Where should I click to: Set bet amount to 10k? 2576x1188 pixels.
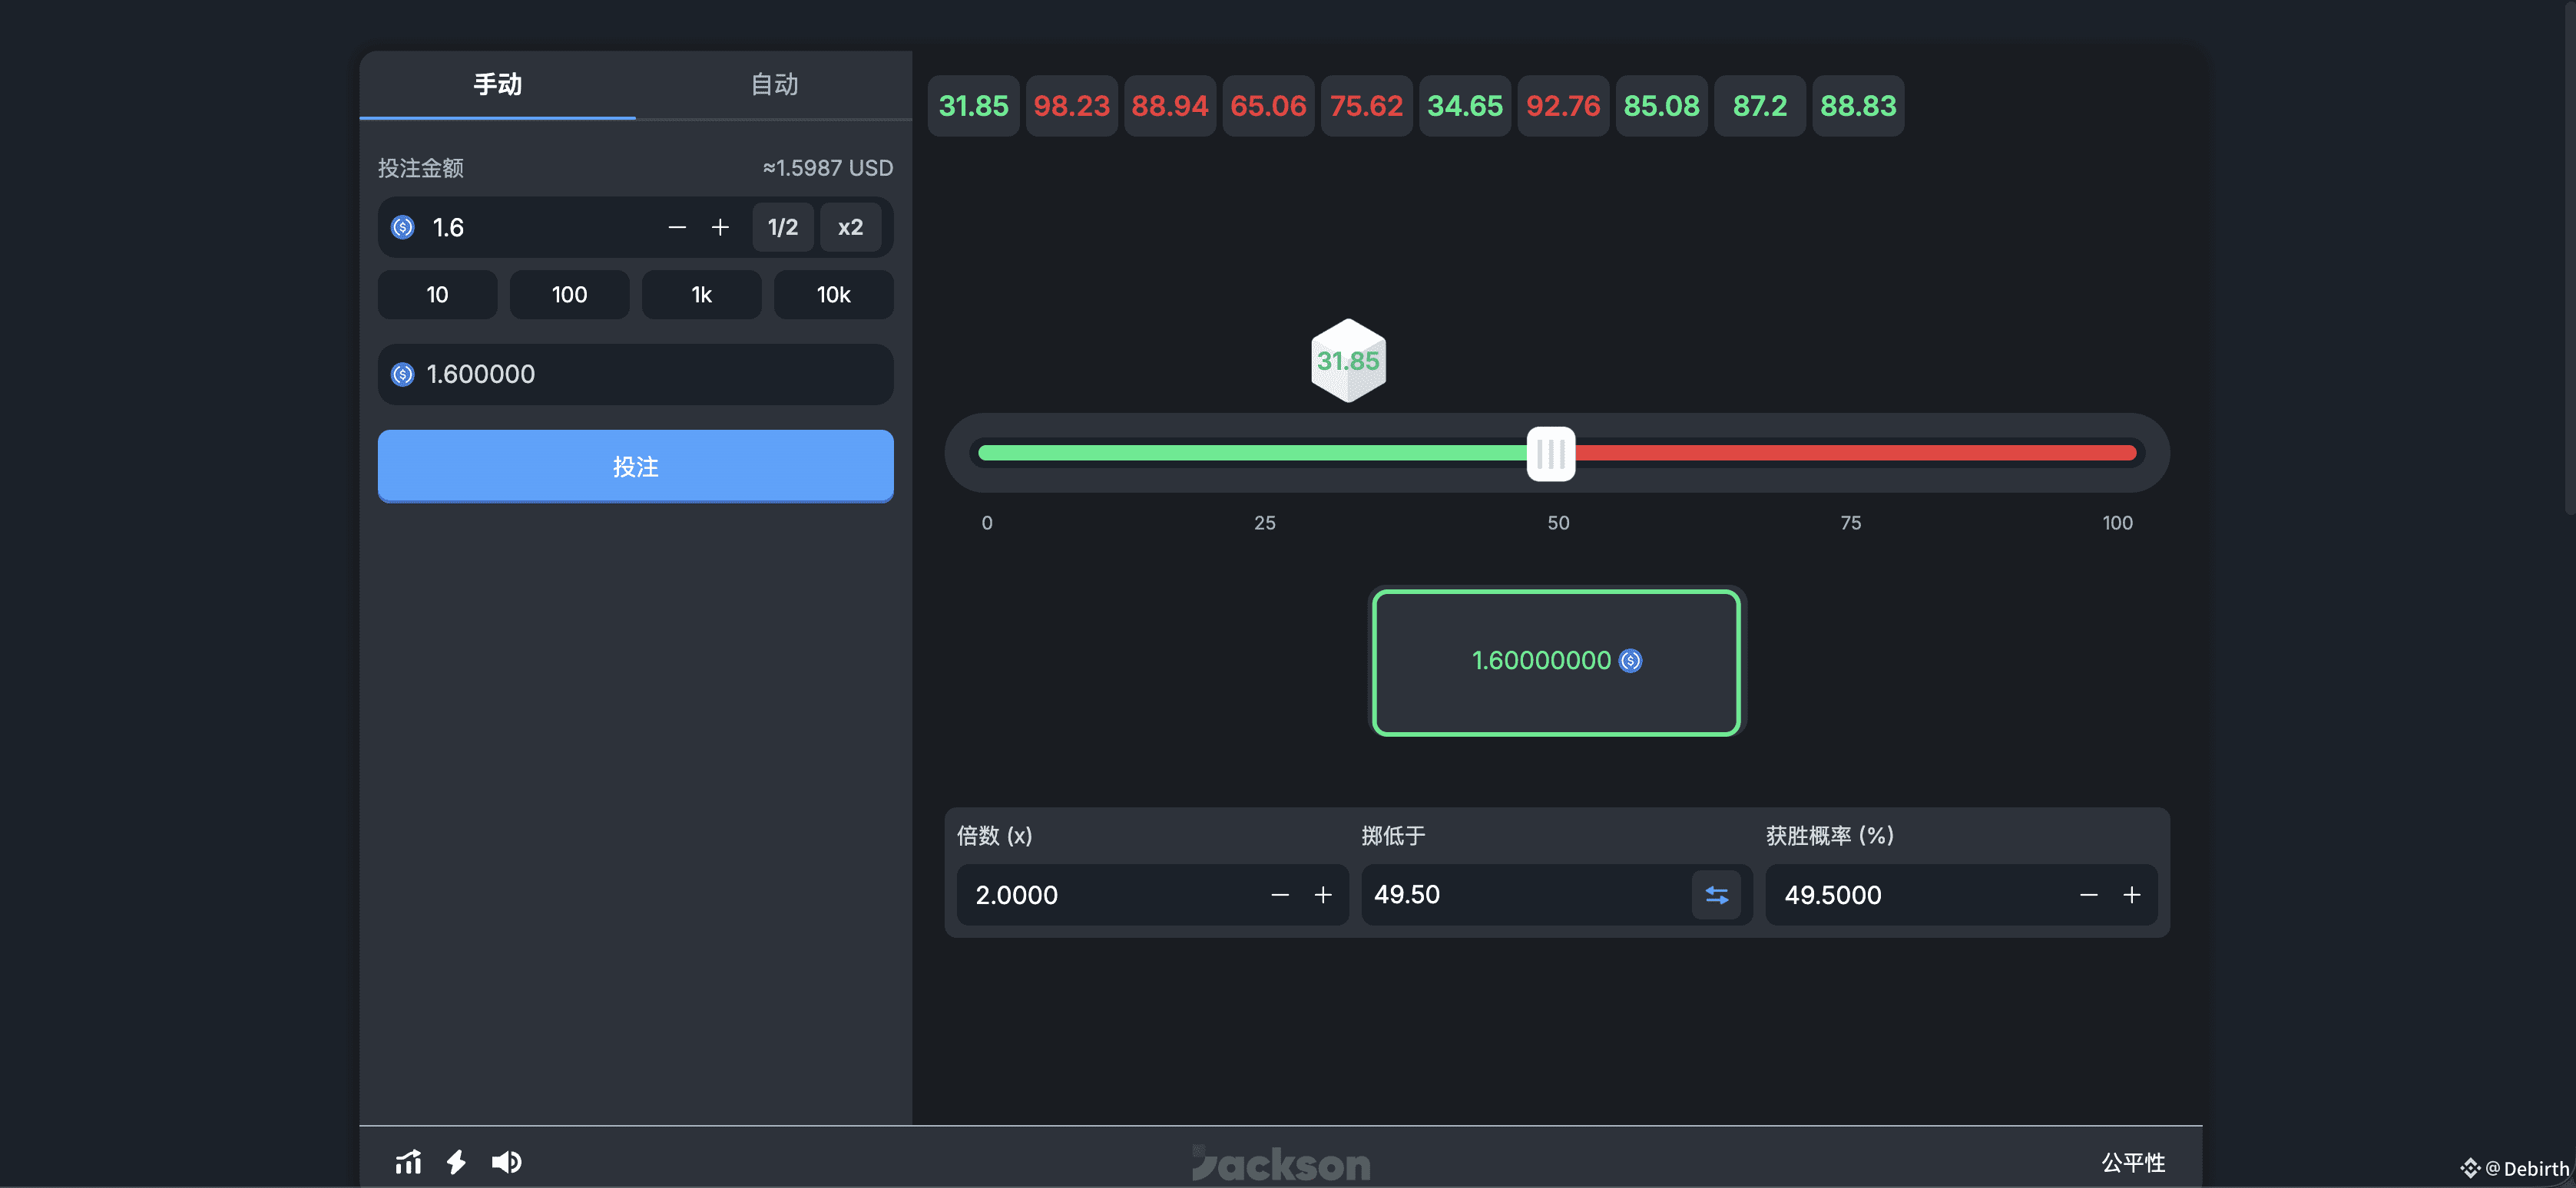[833, 295]
